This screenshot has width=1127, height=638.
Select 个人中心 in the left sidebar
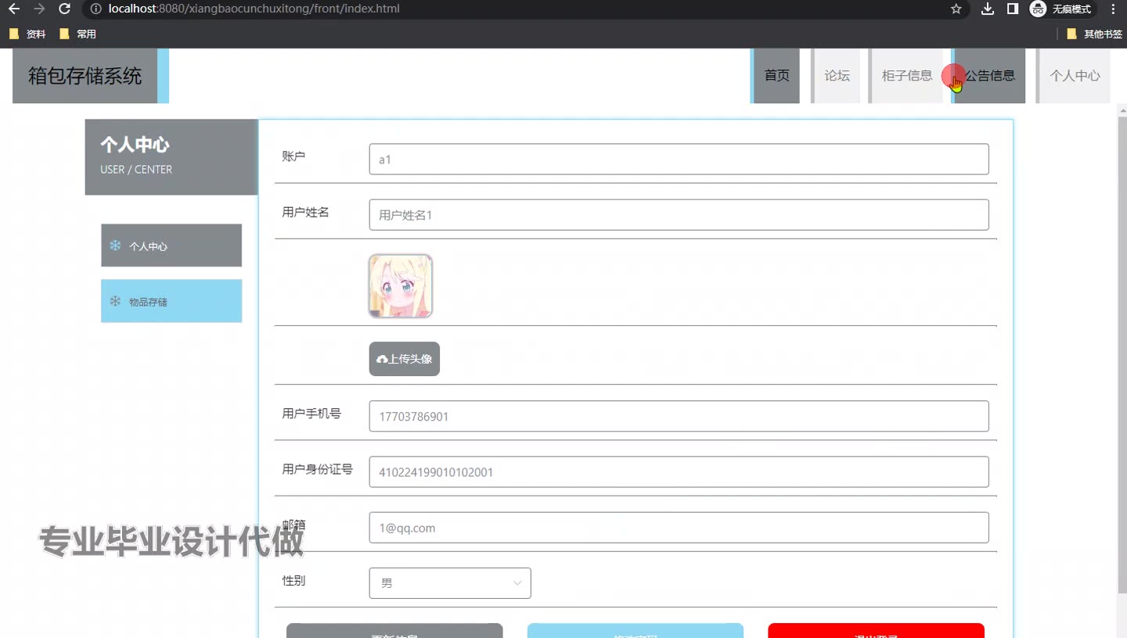(x=171, y=246)
